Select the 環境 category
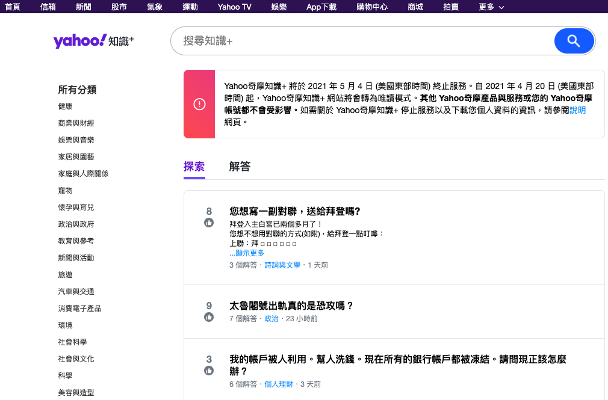 click(65, 325)
